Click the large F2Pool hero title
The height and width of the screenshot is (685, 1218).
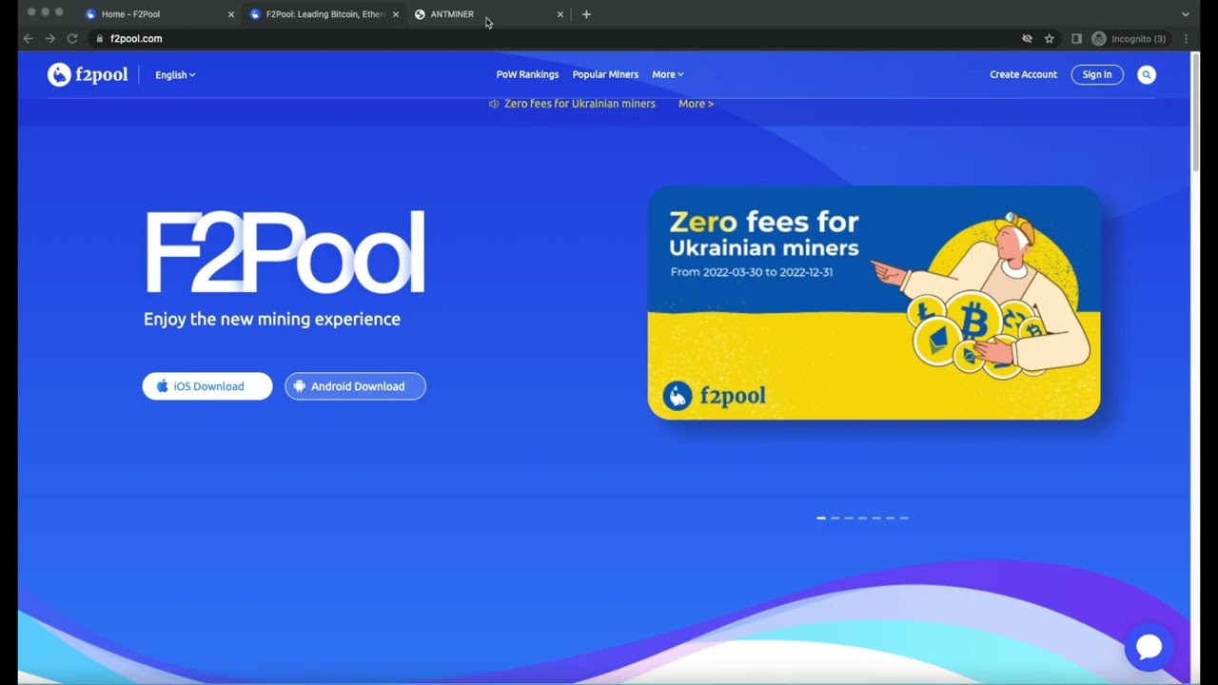285,252
